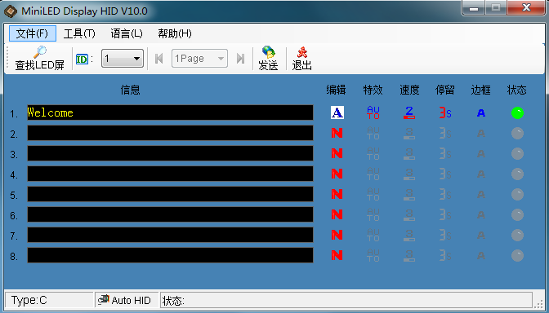
Task: Click the 速度 column header
Action: click(409, 90)
